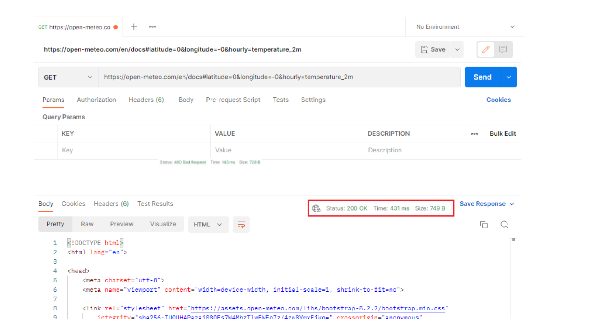Open the Tests tab
Image resolution: width=597 pixels, height=336 pixels.
[280, 100]
